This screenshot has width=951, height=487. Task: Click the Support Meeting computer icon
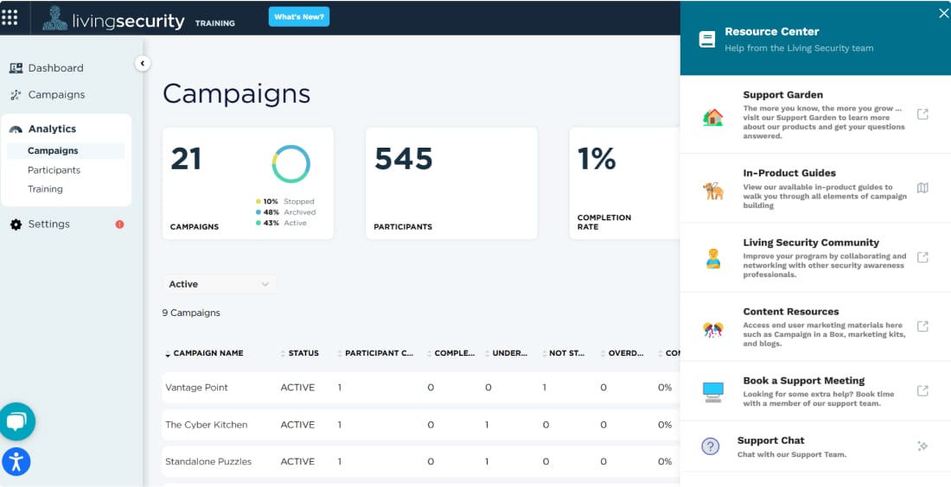712,392
